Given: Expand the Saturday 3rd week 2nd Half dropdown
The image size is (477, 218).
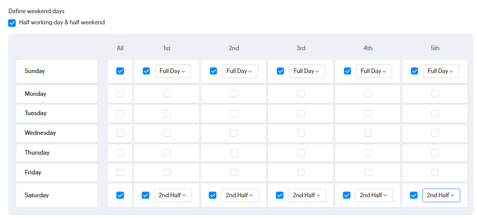Looking at the screenshot, I should point(307,195).
